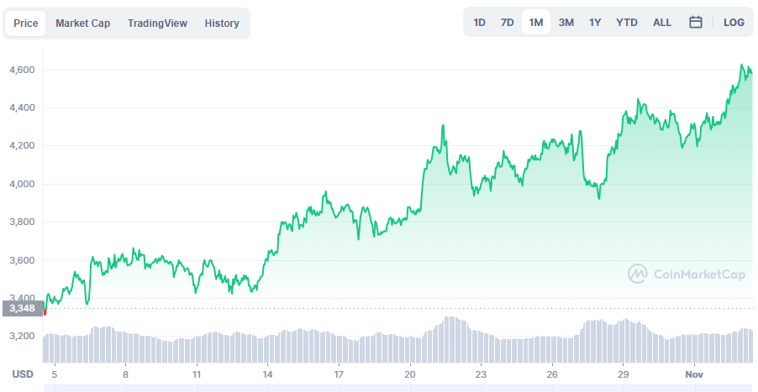The width and height of the screenshot is (758, 392).
Task: Click the 3,800 y-axis label
Action: pyautogui.click(x=22, y=222)
